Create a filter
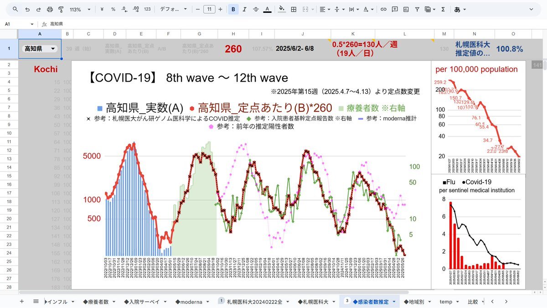This screenshot has width=547, height=308. pyautogui.click(x=417, y=9)
